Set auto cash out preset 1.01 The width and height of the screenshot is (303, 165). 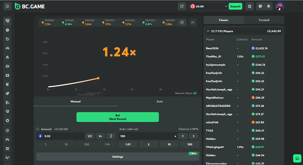[x=128, y=144]
